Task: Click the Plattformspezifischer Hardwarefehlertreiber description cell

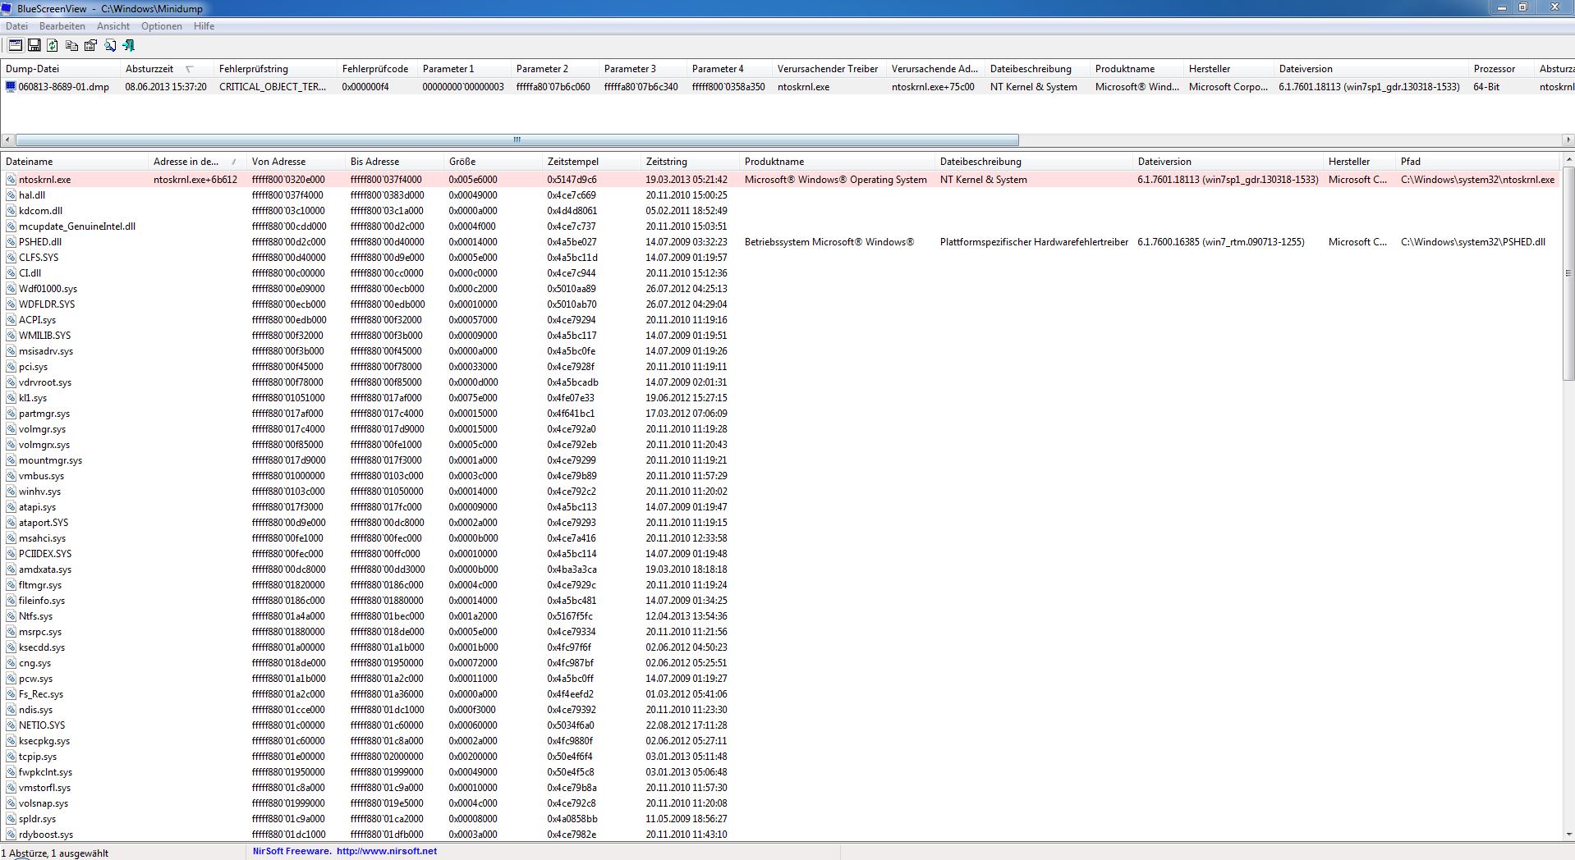Action: click(1034, 242)
